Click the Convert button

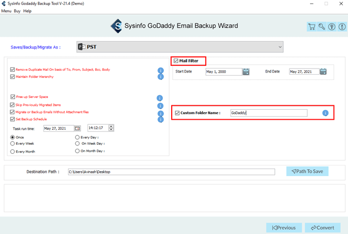323,228
